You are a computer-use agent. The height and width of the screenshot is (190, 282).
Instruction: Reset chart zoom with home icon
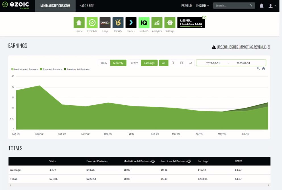point(264,68)
